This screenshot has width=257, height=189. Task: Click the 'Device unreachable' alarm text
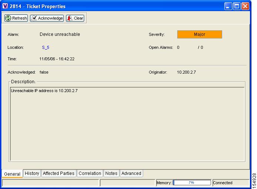coord(60,34)
